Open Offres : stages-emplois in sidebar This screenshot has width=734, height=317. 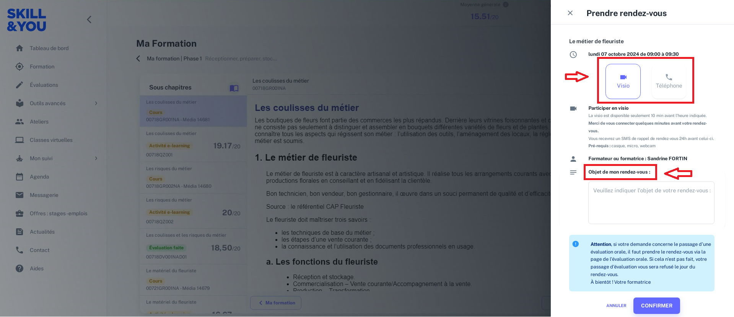coord(59,213)
